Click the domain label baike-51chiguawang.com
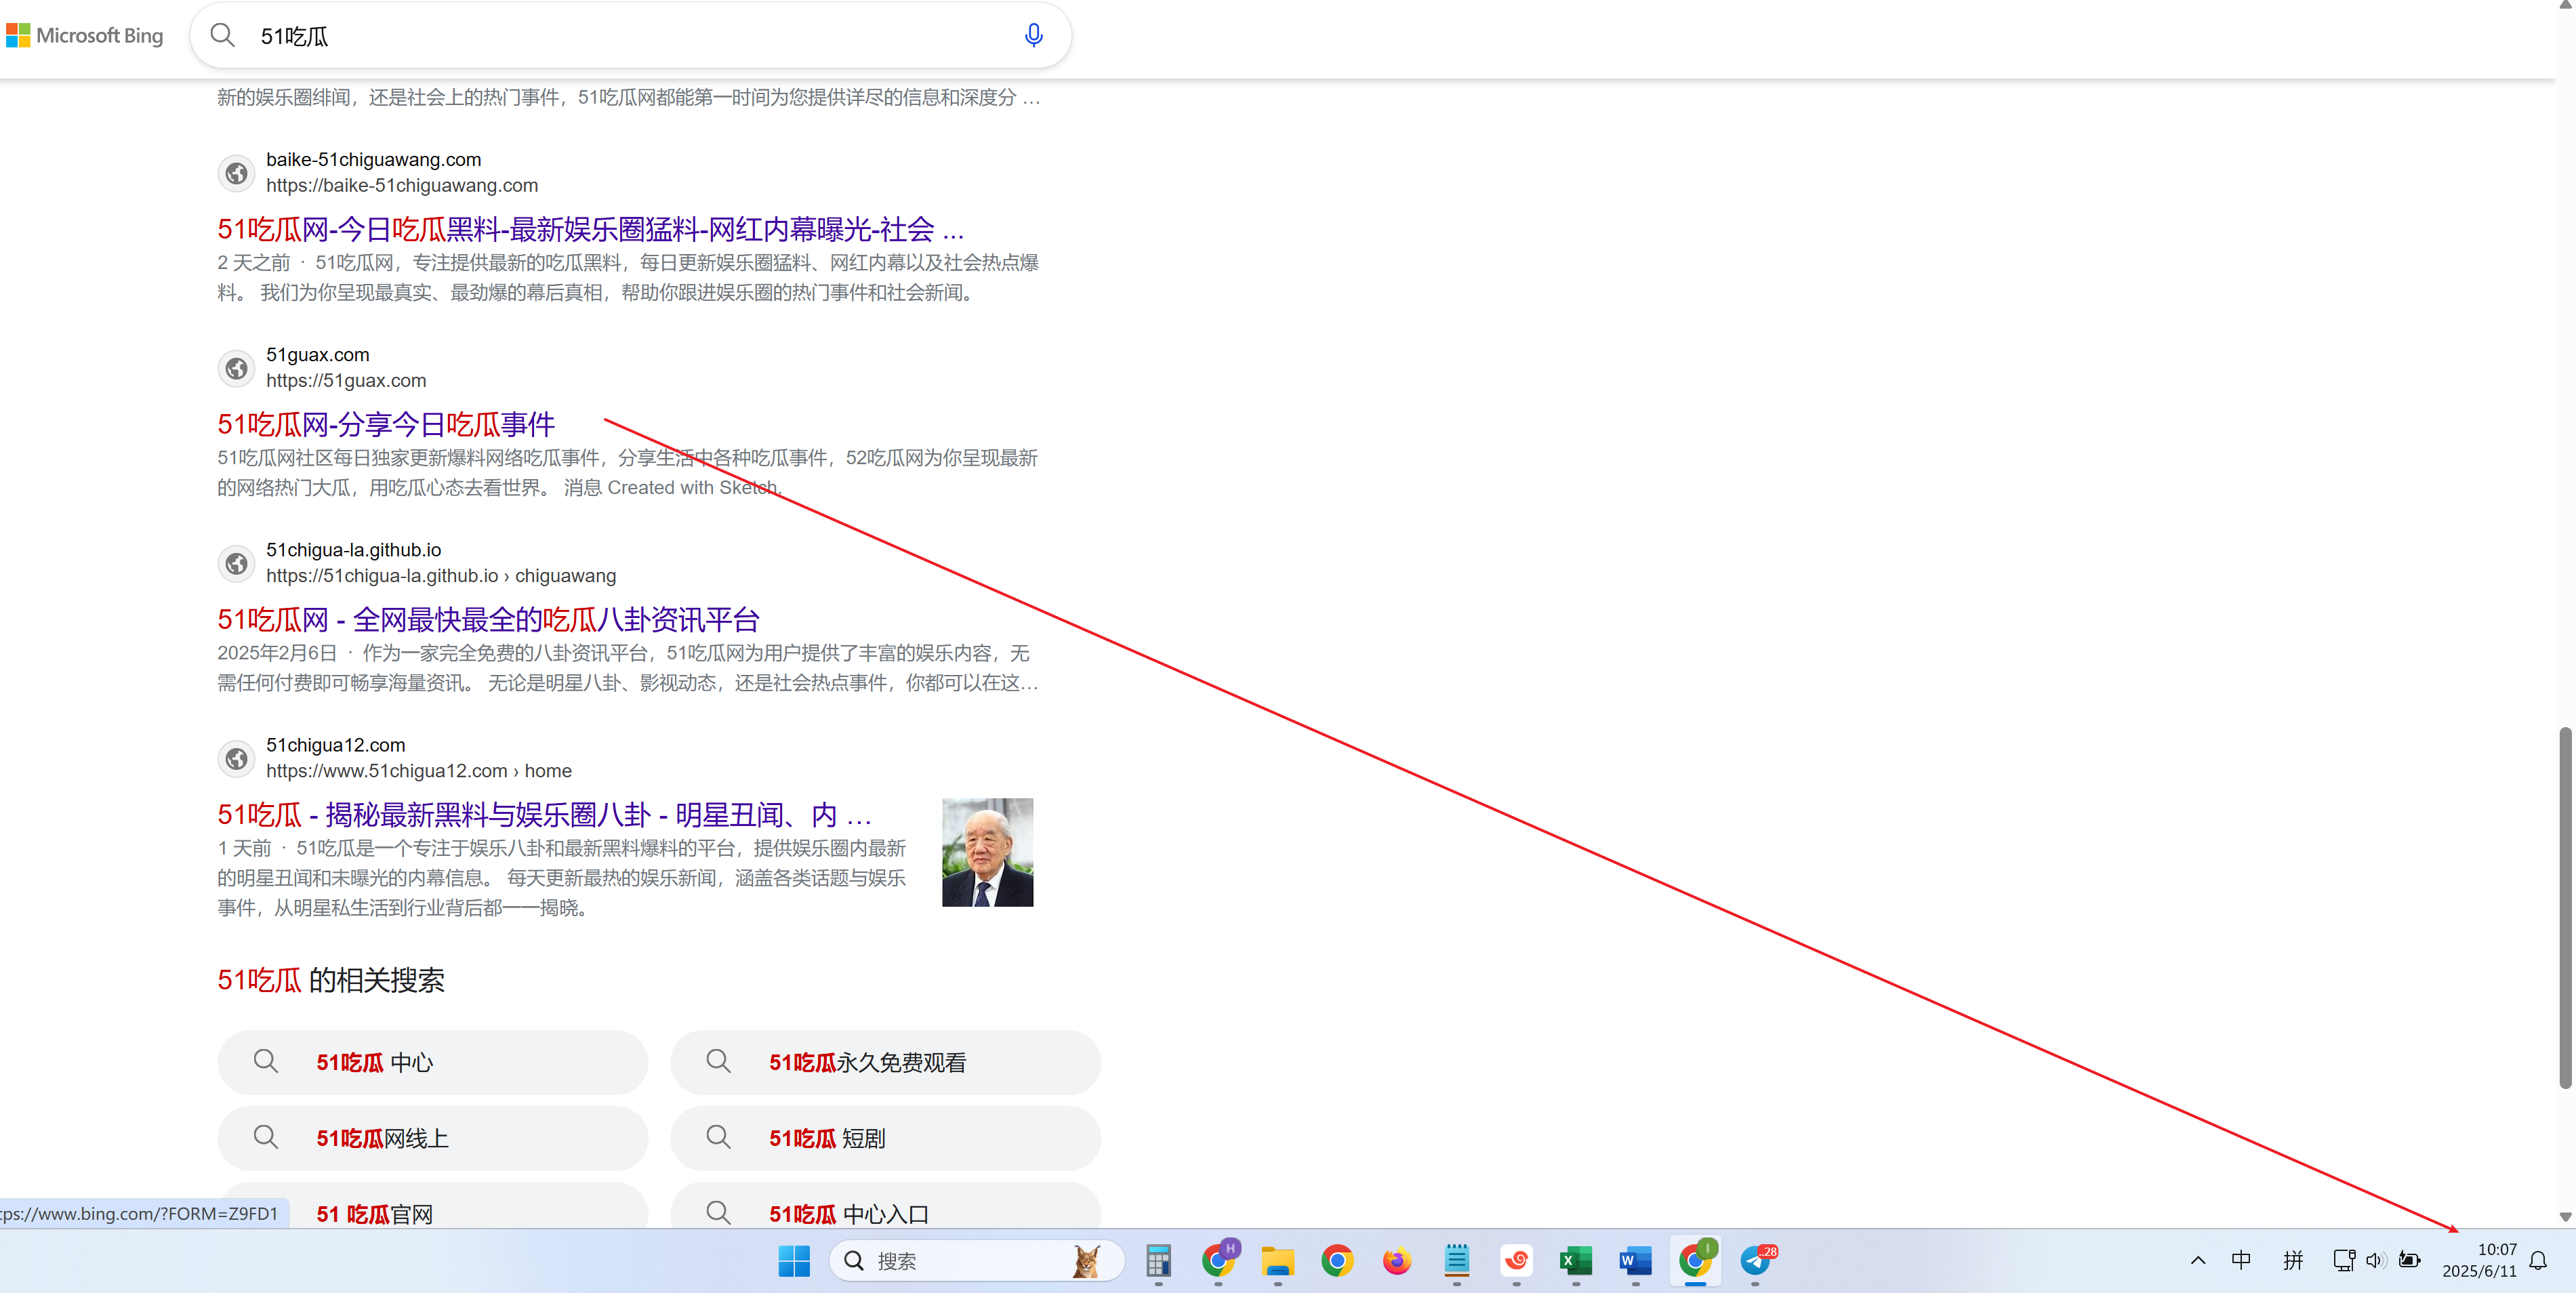Viewport: 2576px width, 1293px height. (374, 159)
